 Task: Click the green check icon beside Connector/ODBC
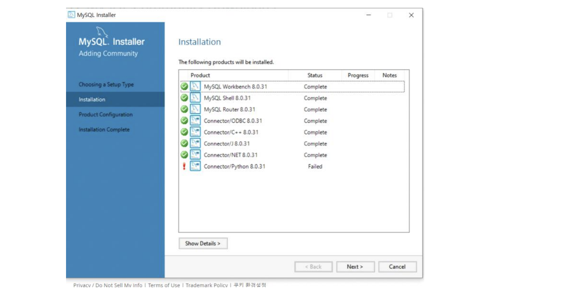coord(184,121)
